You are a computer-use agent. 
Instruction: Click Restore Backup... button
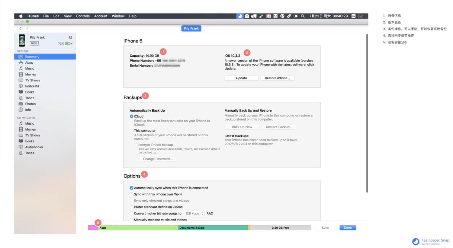[x=279, y=127]
